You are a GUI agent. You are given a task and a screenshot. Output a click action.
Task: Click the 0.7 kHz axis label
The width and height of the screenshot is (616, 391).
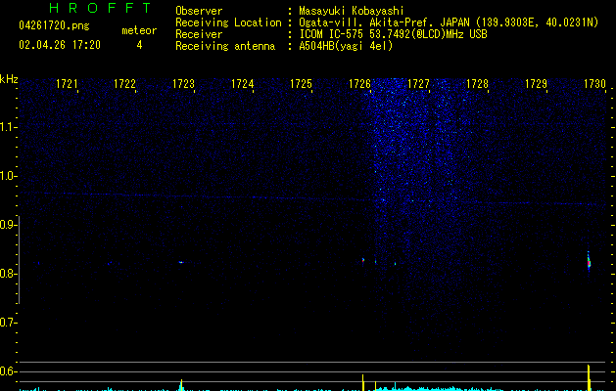(8, 323)
